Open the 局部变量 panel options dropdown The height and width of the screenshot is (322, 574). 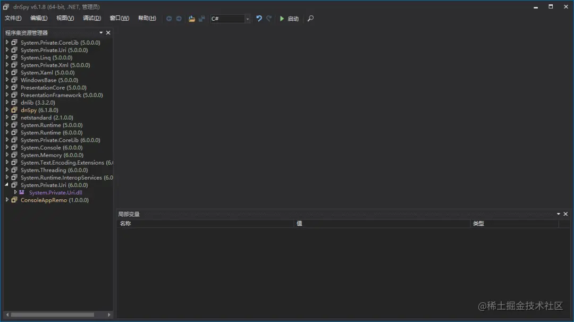559,214
